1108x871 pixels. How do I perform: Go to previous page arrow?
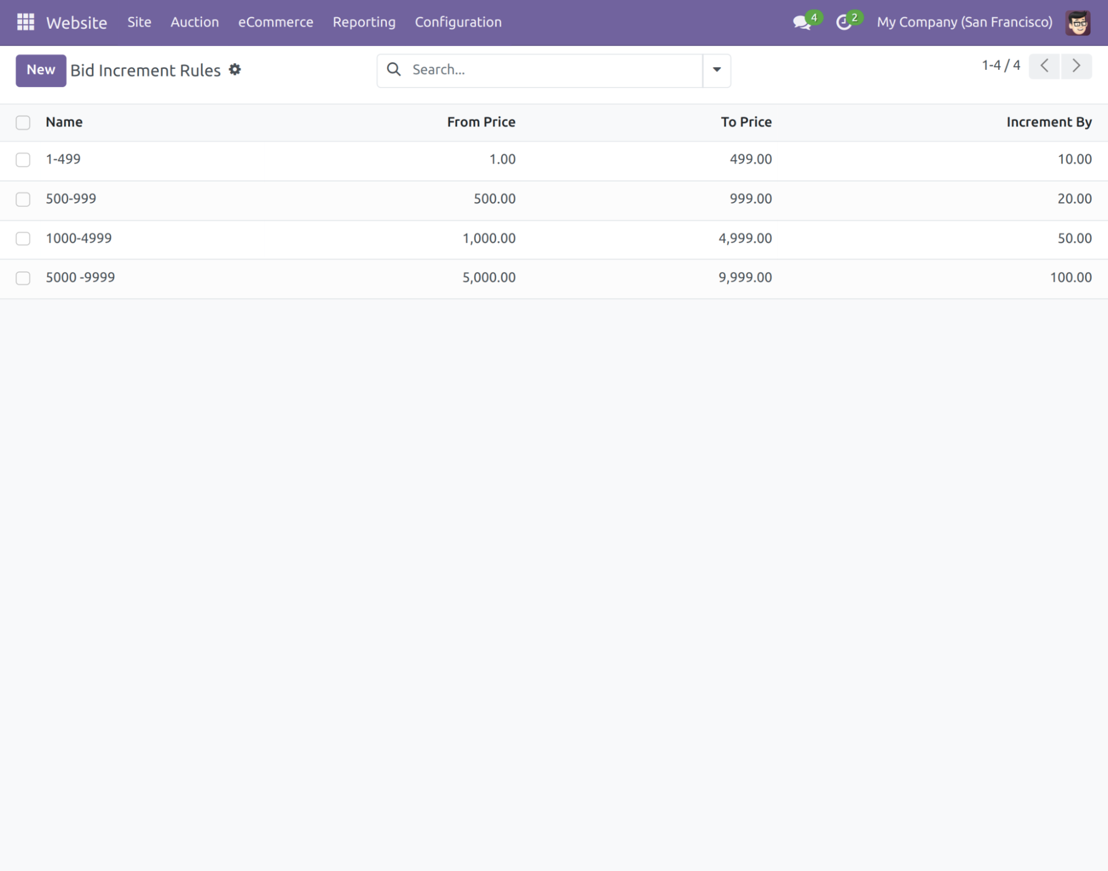pos(1044,66)
